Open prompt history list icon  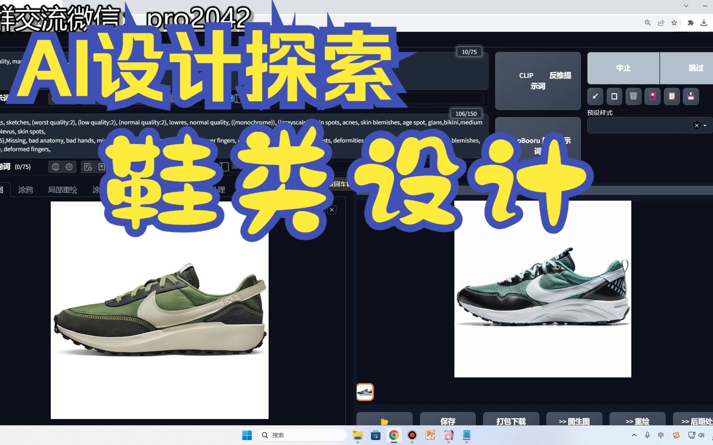click(x=88, y=167)
